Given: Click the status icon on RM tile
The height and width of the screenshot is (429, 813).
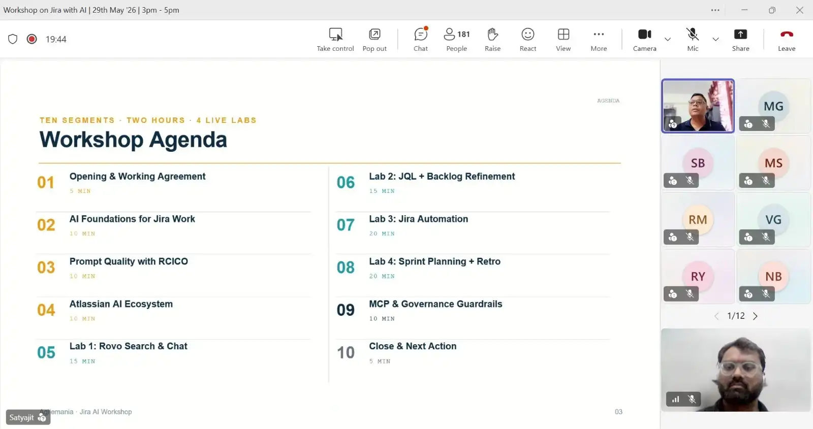Looking at the screenshot, I should (673, 237).
